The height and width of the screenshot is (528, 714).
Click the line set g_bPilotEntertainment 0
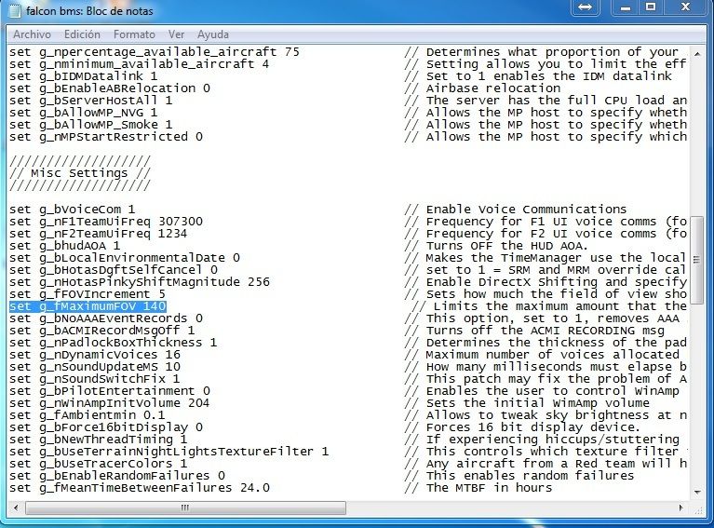pos(109,391)
